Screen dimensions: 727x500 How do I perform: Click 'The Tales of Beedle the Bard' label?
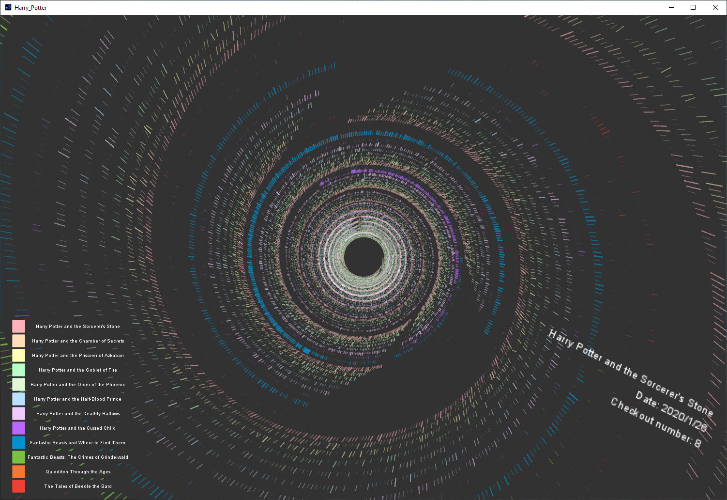point(78,486)
